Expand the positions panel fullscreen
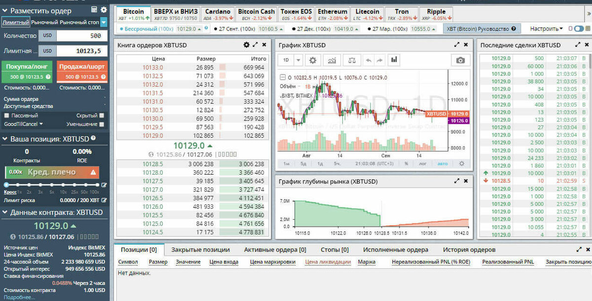 (578, 250)
